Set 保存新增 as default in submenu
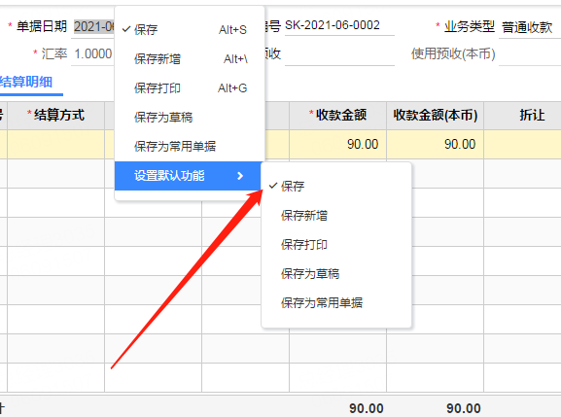This screenshot has width=561, height=417. pos(336,215)
